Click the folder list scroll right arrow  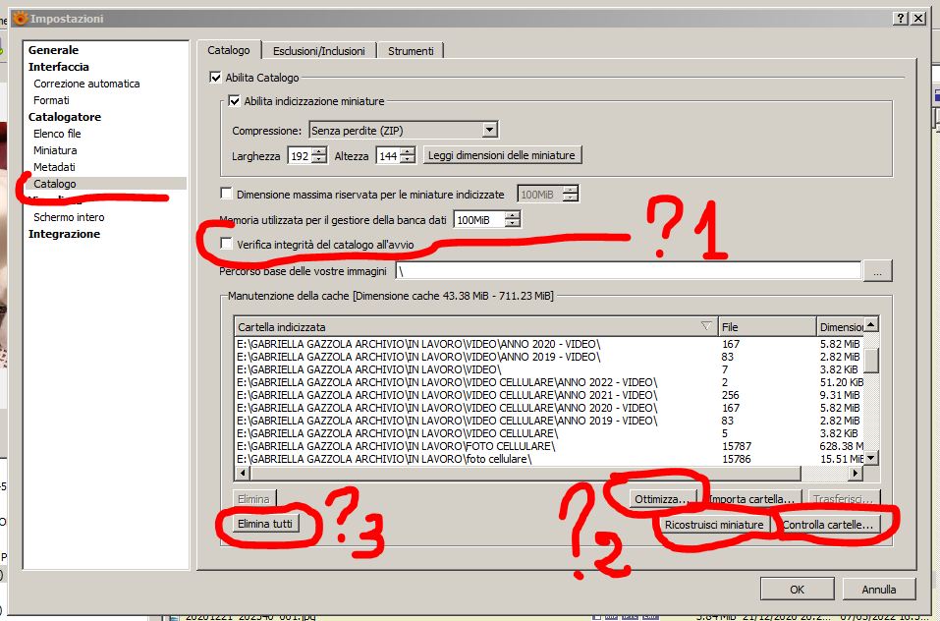(x=856, y=473)
